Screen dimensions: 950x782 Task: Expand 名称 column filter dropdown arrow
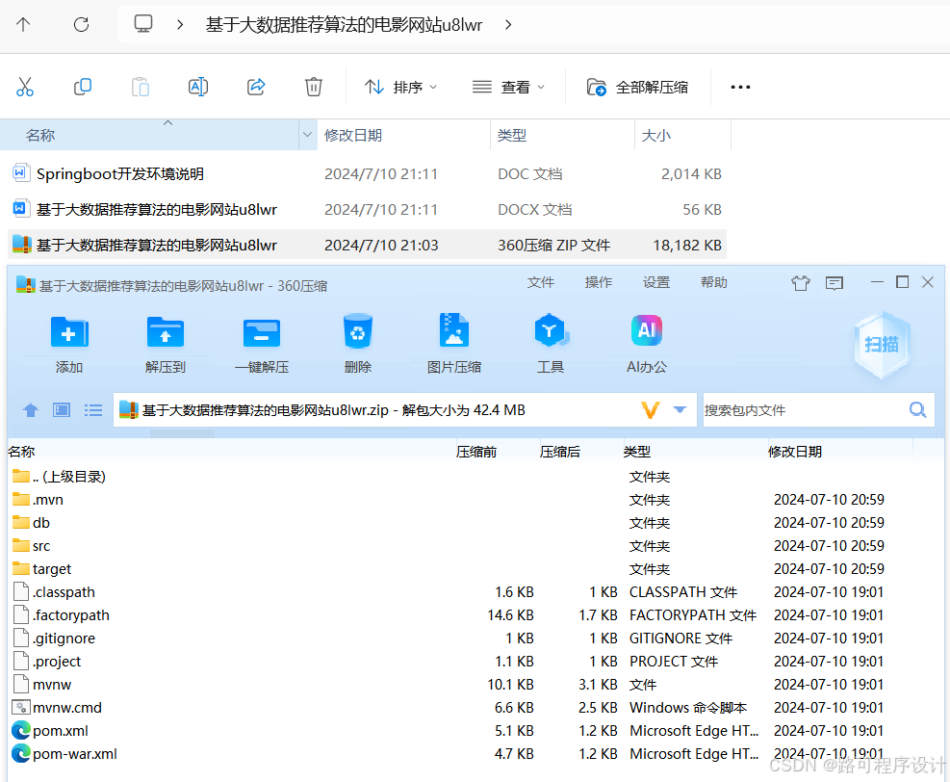coord(307,135)
